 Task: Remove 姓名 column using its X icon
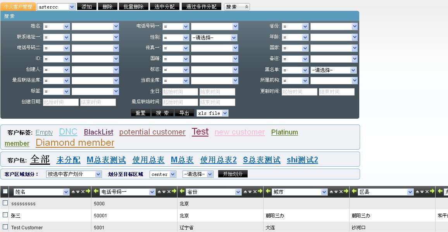[83, 192]
